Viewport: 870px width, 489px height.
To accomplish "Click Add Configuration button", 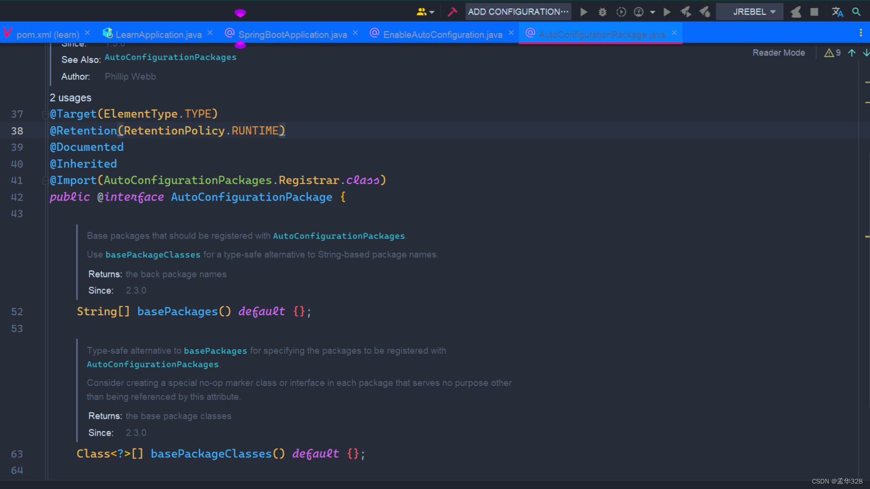I will click(518, 12).
